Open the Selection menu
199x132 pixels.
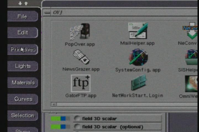click(23, 116)
